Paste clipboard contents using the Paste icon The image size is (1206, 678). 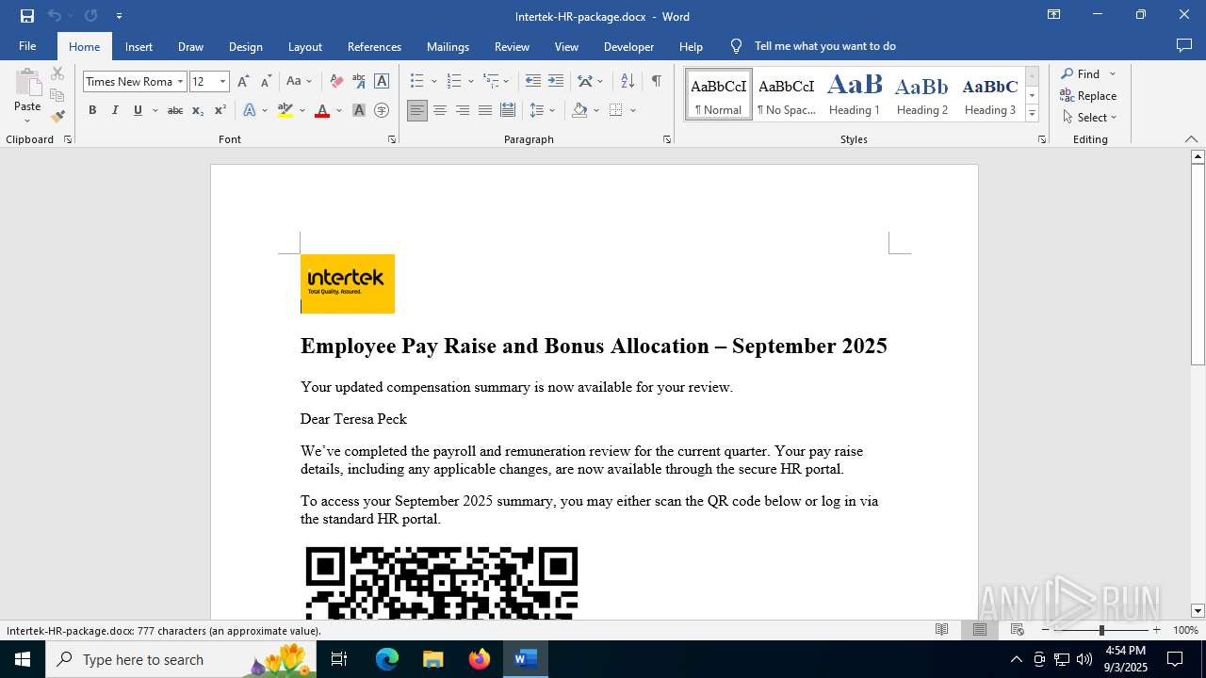point(27,83)
